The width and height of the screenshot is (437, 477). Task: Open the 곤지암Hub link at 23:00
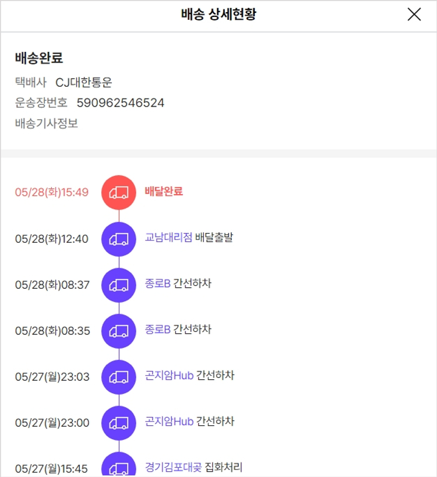[x=169, y=422]
